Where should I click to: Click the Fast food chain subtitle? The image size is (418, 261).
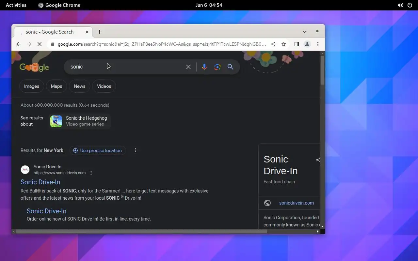[279, 182]
